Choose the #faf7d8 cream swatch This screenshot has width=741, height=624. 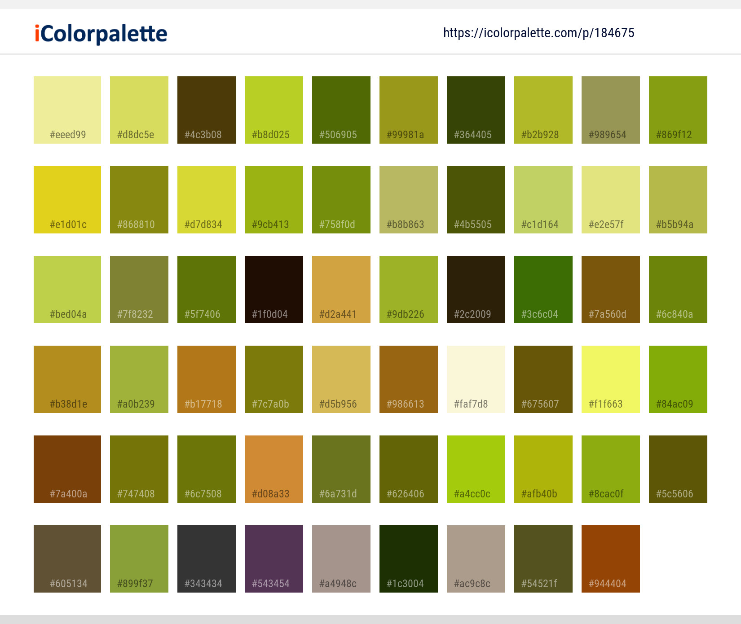tap(476, 379)
